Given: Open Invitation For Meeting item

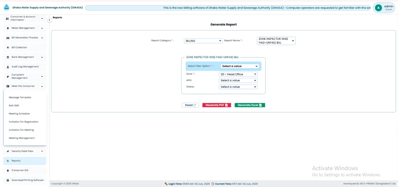Looking at the screenshot, I should [21, 130].
